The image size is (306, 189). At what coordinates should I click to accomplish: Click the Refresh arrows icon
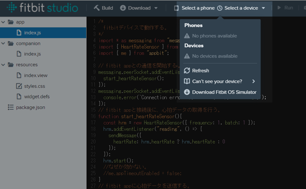(187, 70)
